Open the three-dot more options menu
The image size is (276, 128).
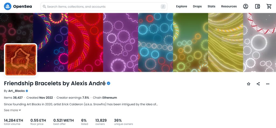(x=268, y=84)
